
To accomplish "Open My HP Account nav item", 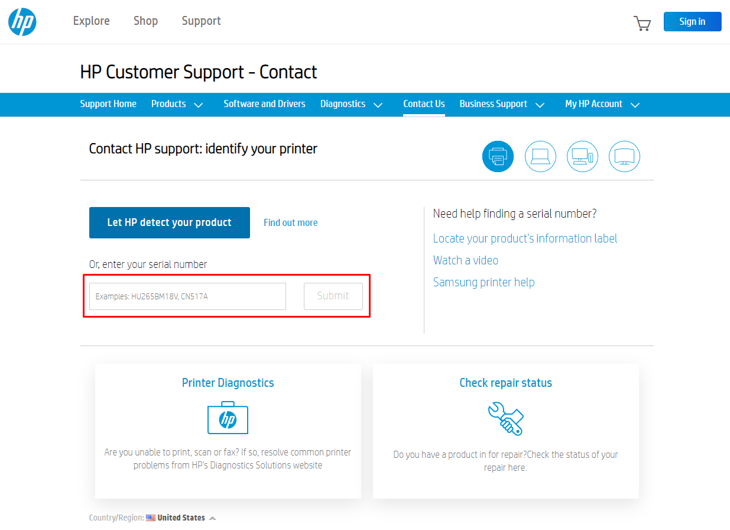I will click(x=593, y=104).
